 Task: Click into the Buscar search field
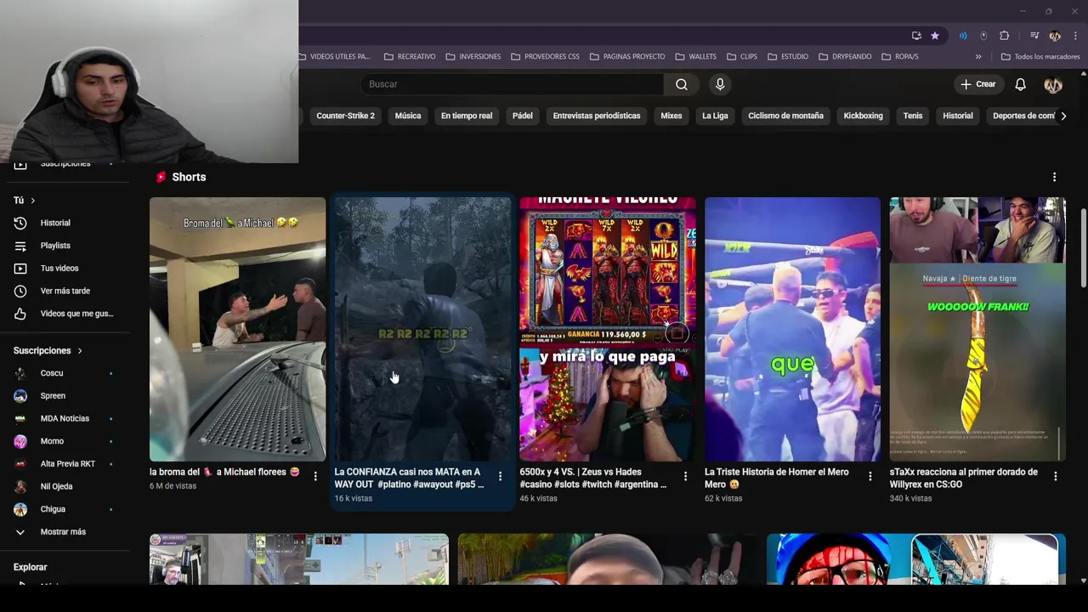point(513,84)
